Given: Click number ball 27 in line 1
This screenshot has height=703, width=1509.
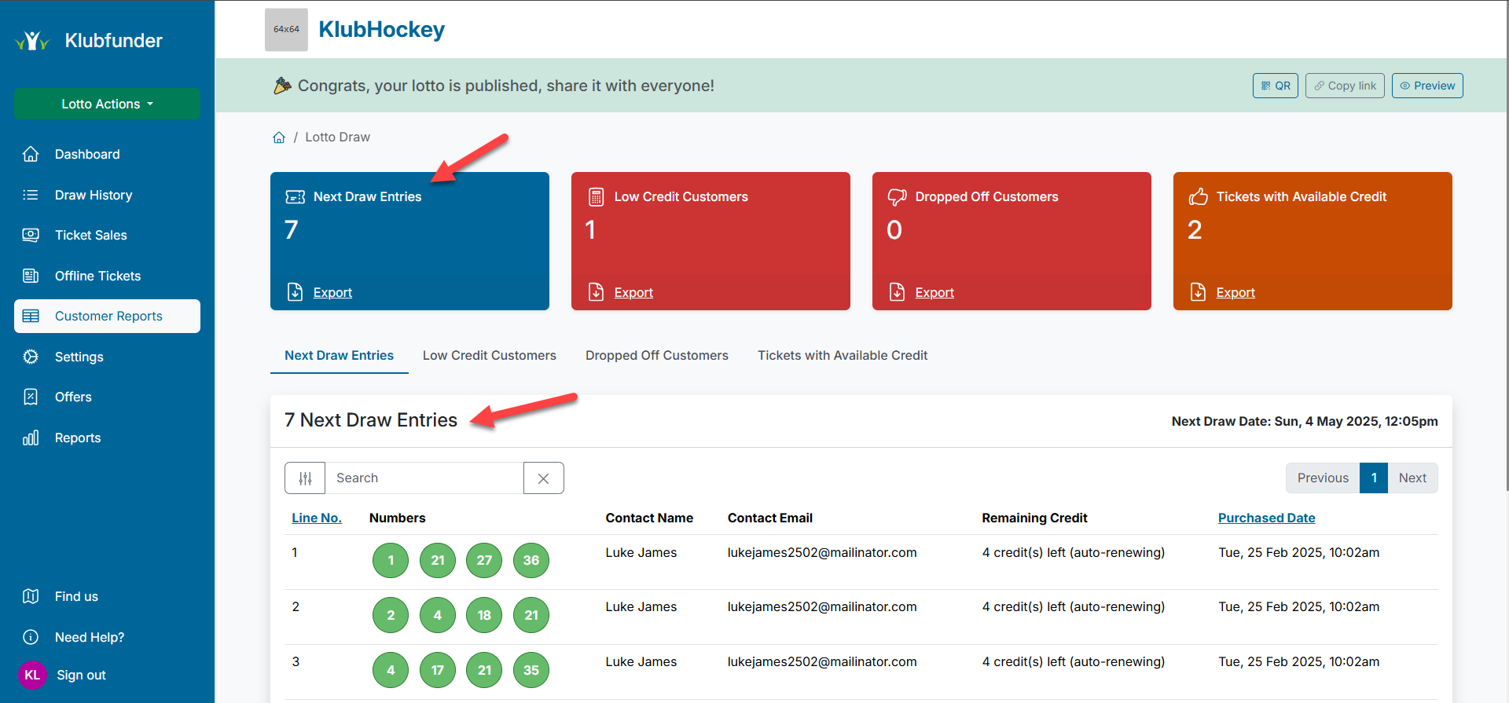Looking at the screenshot, I should [x=484, y=560].
